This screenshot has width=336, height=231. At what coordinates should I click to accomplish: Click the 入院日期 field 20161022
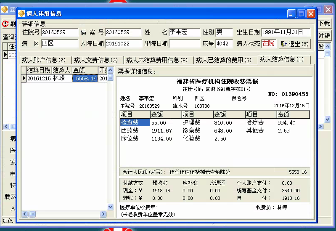coord(123,43)
